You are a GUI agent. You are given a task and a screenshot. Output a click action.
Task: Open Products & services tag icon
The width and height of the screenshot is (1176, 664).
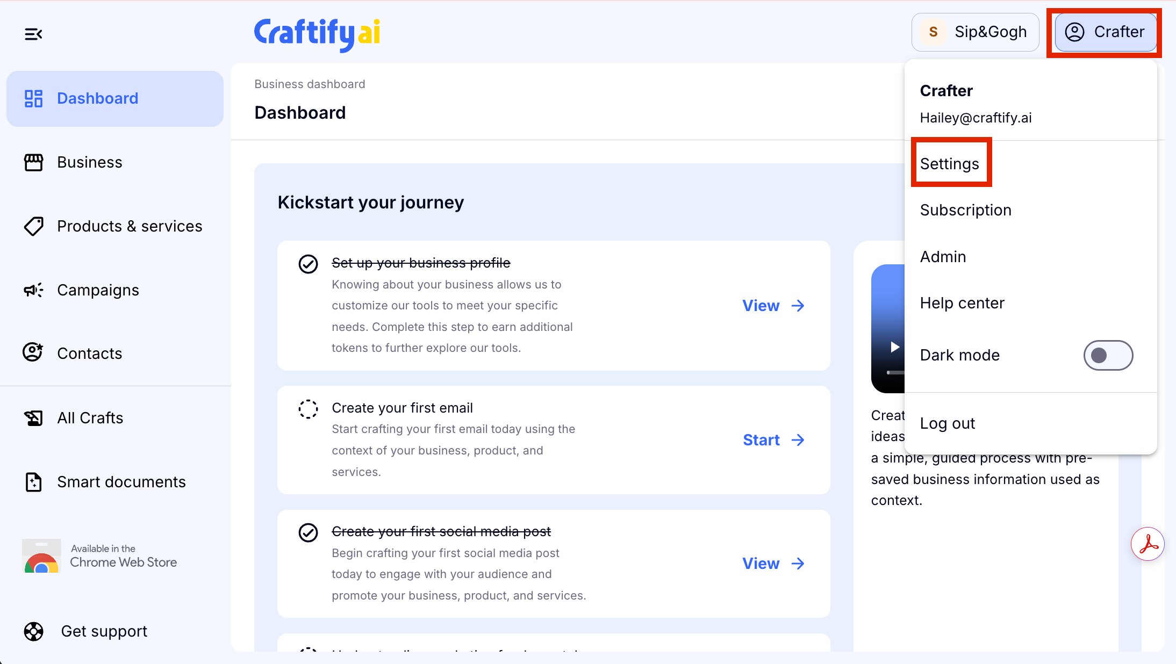pos(33,226)
